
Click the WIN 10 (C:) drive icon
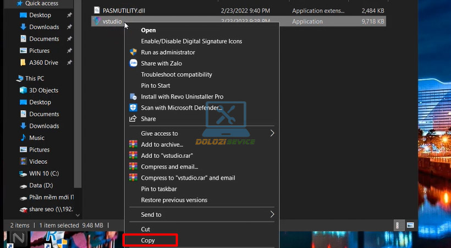point(23,174)
